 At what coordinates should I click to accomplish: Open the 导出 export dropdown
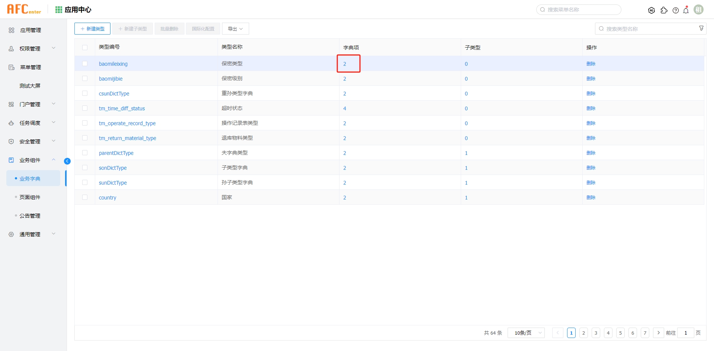[235, 29]
